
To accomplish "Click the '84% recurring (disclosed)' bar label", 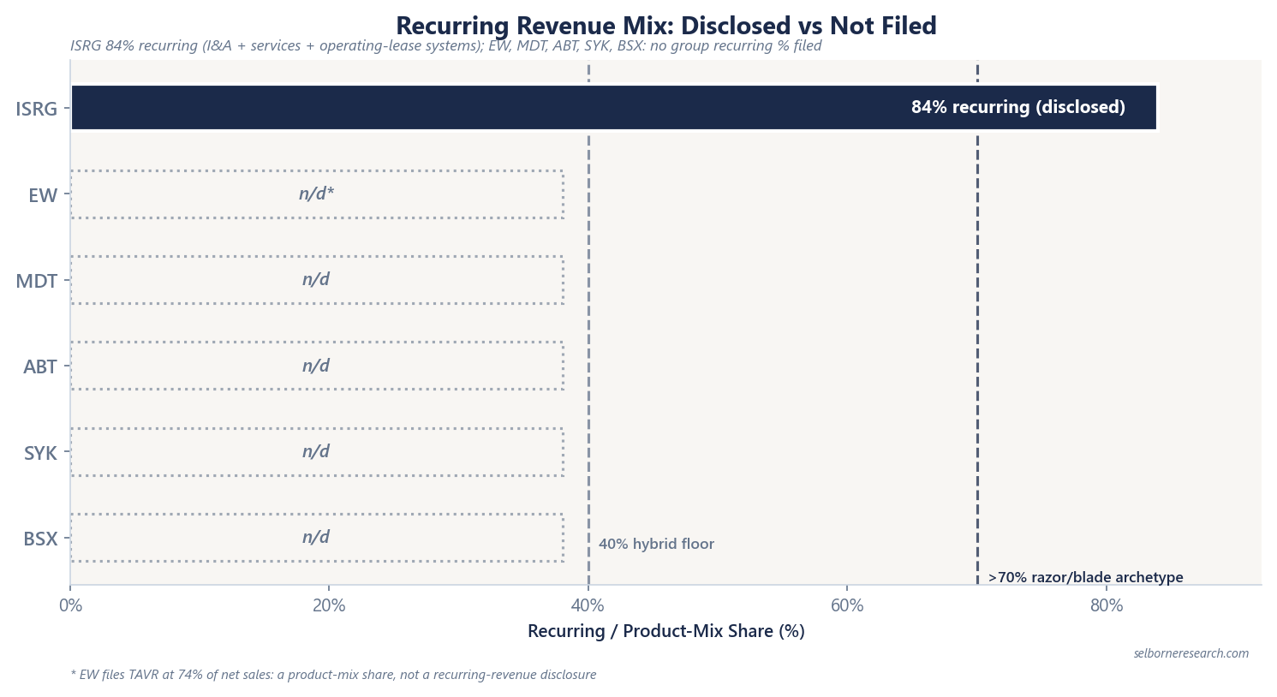I will [1017, 107].
